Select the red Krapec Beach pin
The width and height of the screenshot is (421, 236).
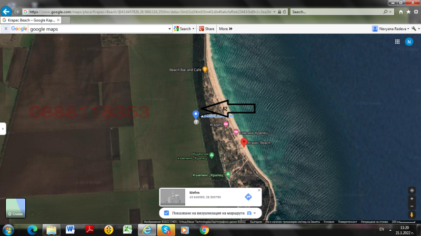243,142
